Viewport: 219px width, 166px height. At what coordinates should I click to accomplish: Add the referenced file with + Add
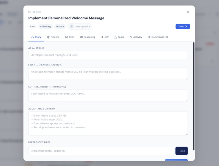[182, 151]
